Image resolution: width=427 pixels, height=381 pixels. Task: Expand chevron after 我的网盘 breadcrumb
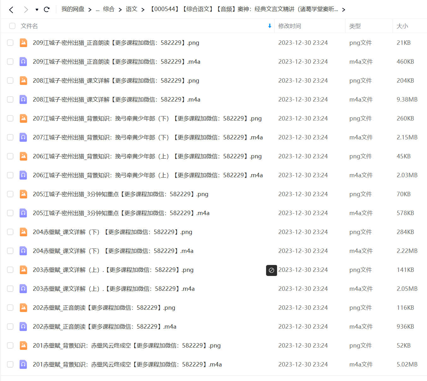[x=90, y=10]
